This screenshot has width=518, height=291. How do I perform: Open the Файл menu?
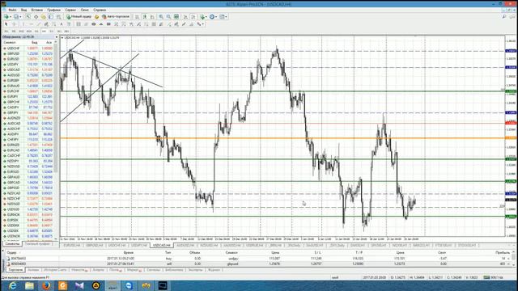click(12, 10)
